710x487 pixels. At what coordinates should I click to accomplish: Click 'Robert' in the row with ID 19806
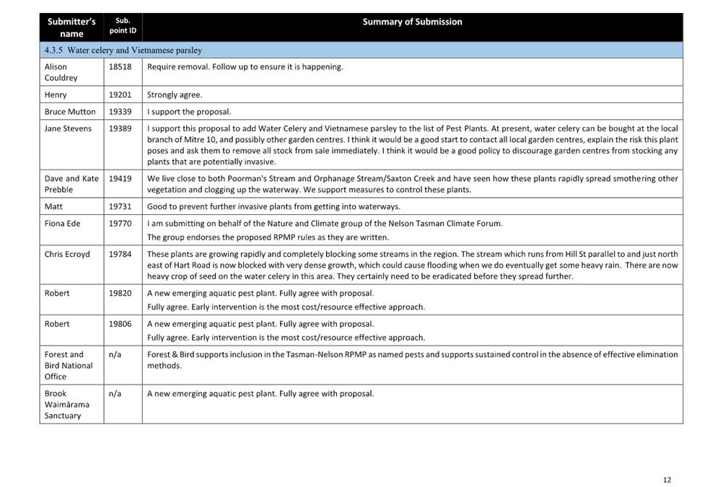[x=57, y=324]
